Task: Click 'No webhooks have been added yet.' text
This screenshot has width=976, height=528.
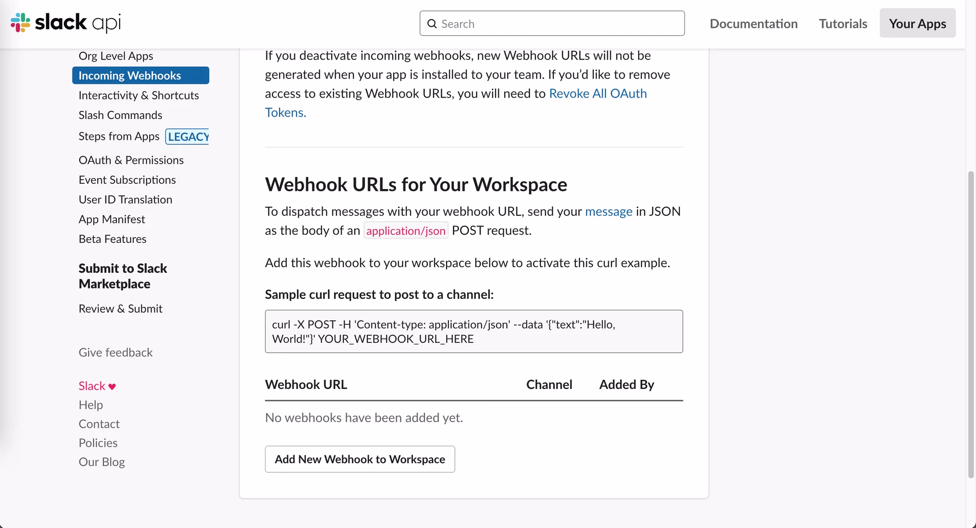Action: coord(364,418)
